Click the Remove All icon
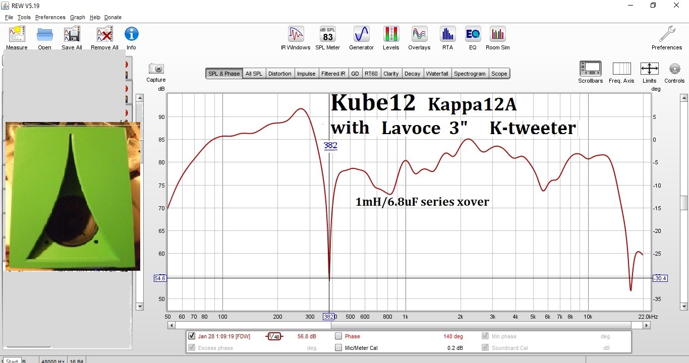Image resolution: width=689 pixels, height=363 pixels. pyautogui.click(x=104, y=34)
